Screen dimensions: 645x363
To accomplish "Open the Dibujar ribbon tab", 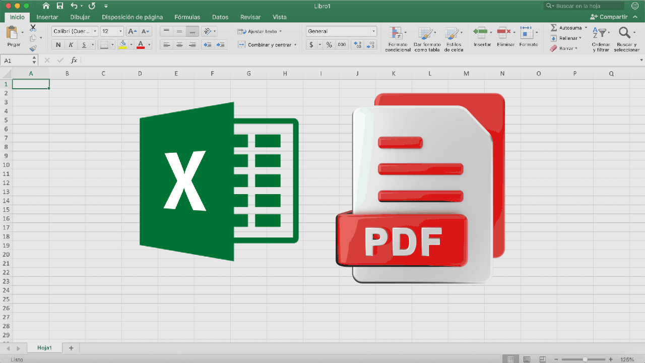I will pyautogui.click(x=80, y=17).
